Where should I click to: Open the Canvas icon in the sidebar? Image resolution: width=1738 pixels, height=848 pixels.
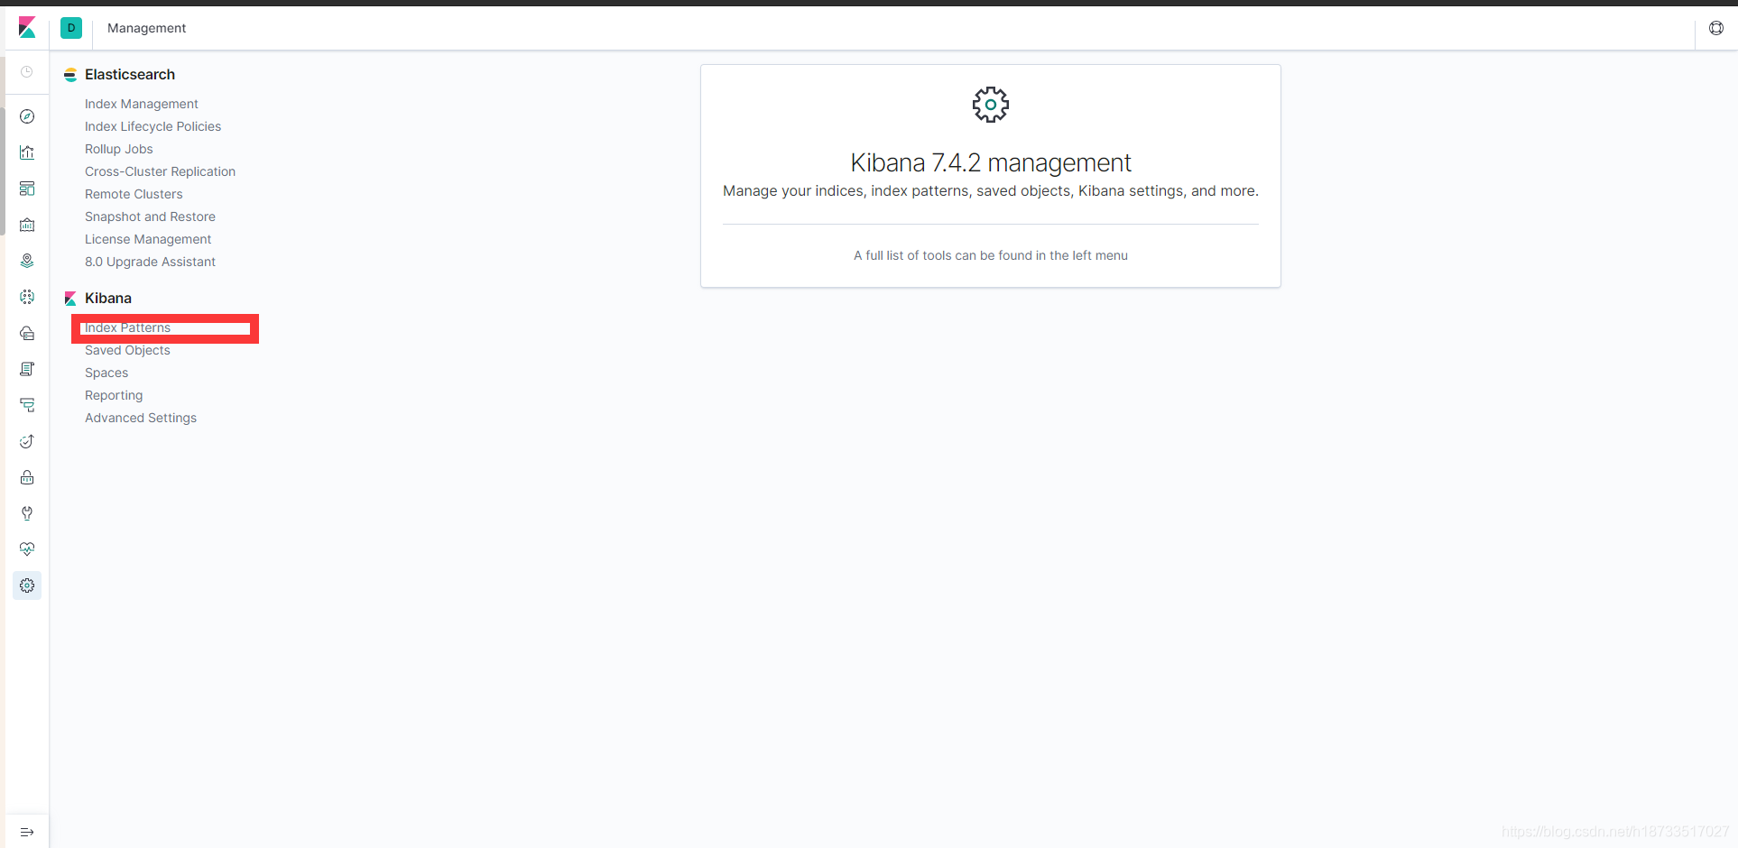[x=27, y=225]
